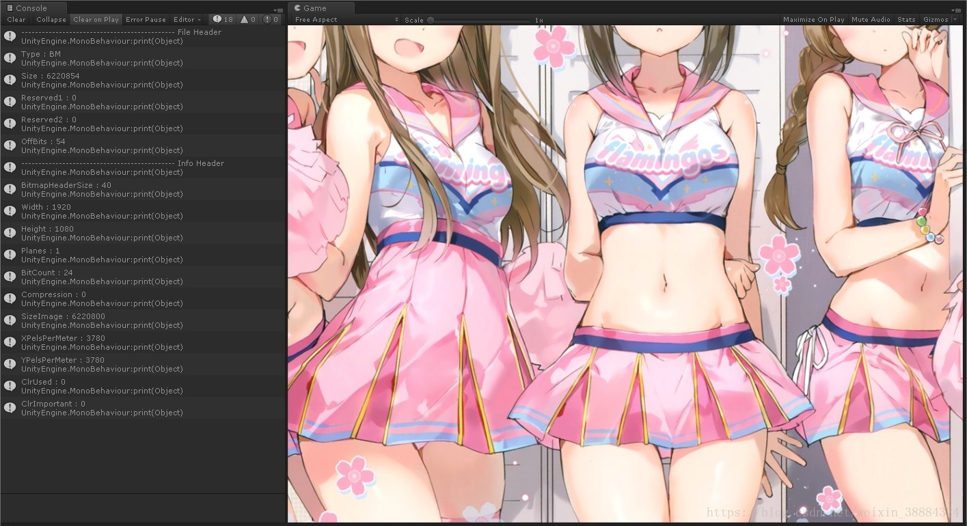Open the Free Aspect dropdown
Screen dimensions: 967x526
coord(346,20)
